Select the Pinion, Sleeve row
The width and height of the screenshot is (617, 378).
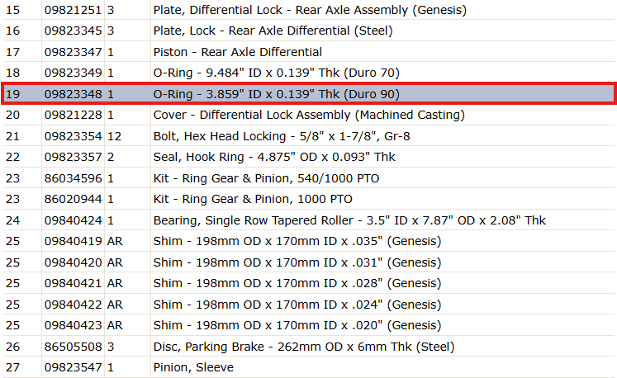click(309, 367)
